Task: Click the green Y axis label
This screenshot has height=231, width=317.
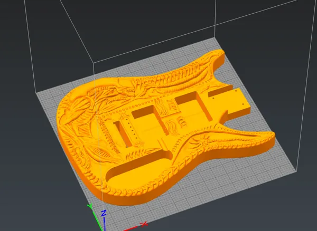Action: (x=90, y=206)
